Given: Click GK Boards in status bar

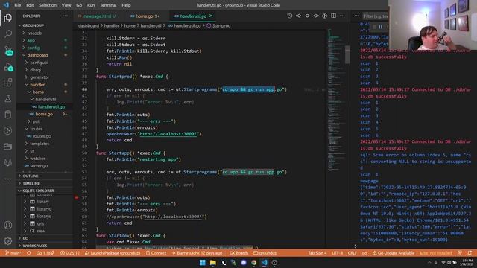Looking at the screenshot, I should click(238, 253).
